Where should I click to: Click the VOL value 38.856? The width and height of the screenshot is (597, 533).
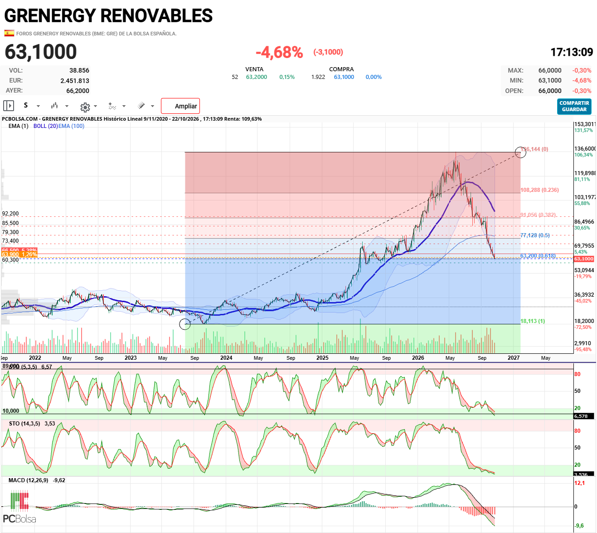(79, 70)
